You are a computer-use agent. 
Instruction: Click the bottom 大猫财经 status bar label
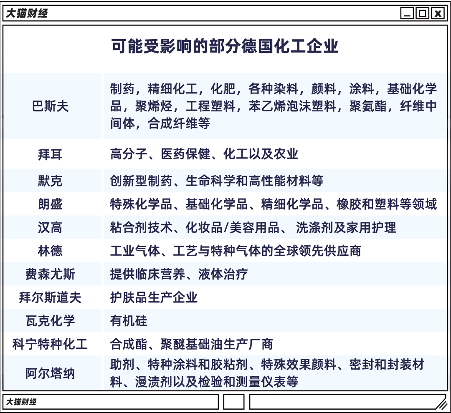(21, 401)
